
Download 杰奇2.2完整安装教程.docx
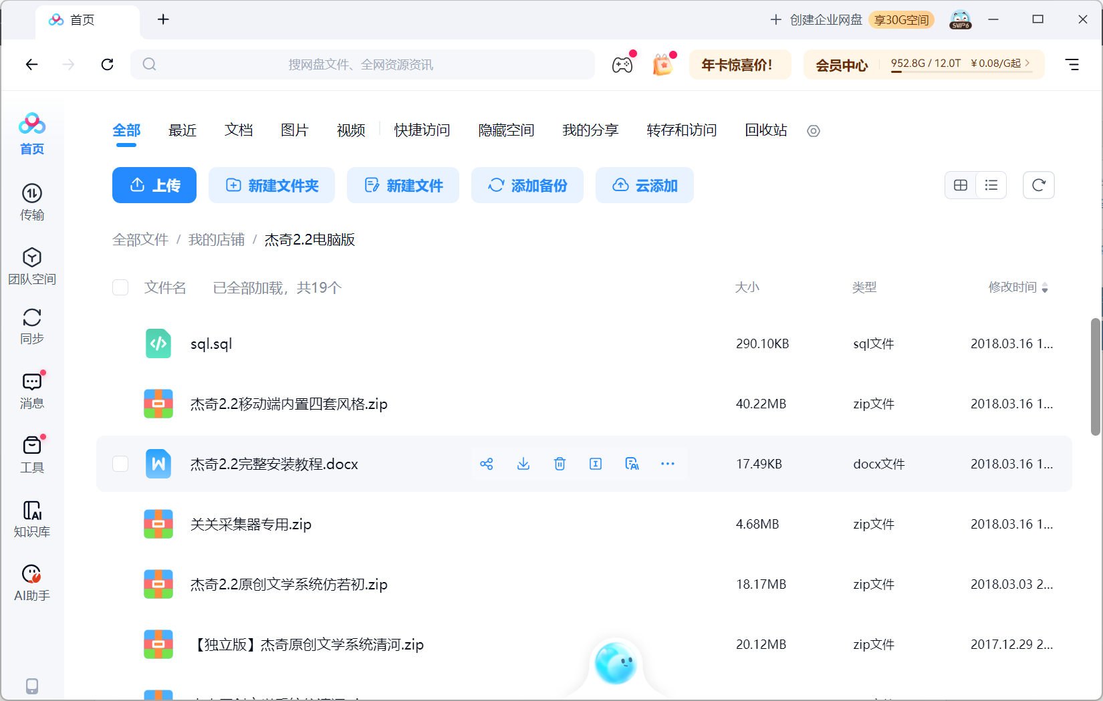point(523,464)
